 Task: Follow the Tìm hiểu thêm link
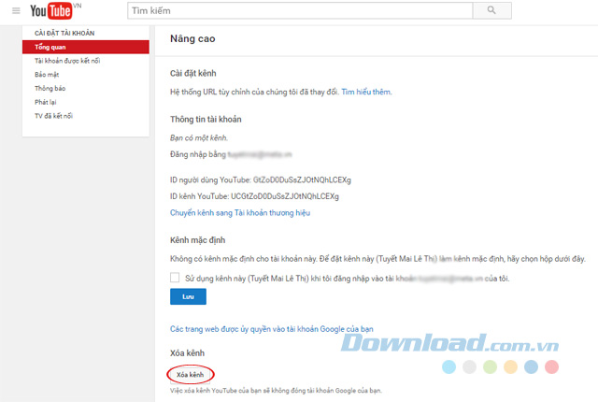coord(366,92)
